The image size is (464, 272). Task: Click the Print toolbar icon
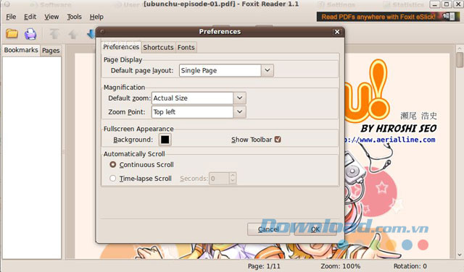pyautogui.click(x=30, y=34)
